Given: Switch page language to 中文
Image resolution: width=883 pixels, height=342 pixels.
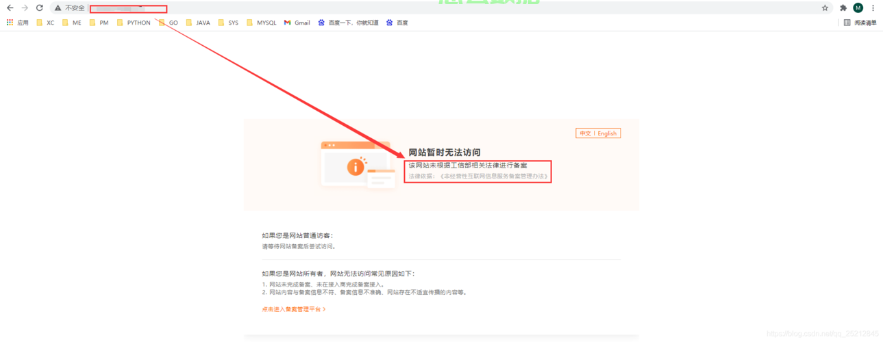Looking at the screenshot, I should (x=585, y=133).
